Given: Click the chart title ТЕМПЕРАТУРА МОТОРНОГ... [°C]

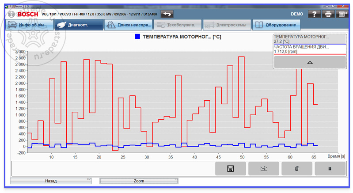Looking at the screenshot, I should tap(182, 37).
